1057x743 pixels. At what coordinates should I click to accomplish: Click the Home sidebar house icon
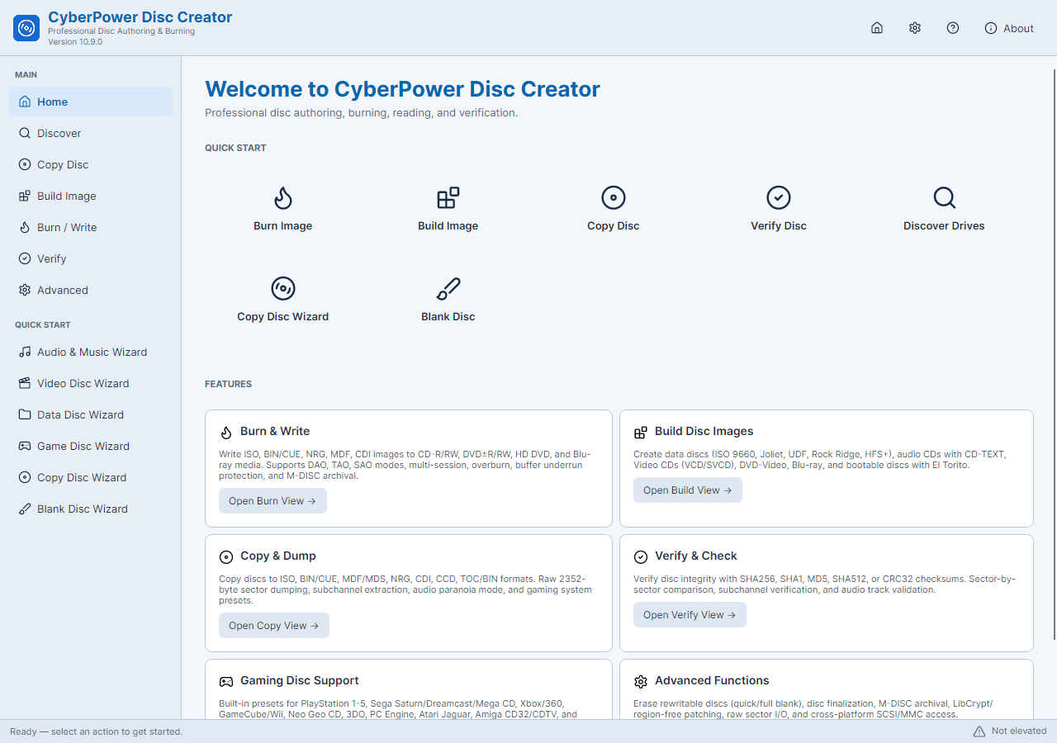click(x=25, y=102)
